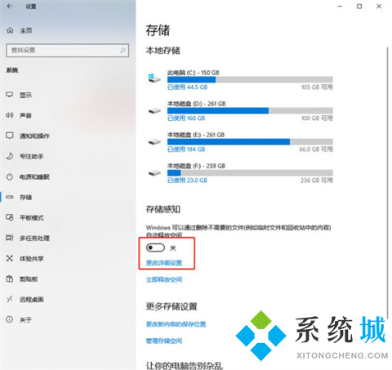Maximize the settings window
392x370 pixels.
(359, 6)
